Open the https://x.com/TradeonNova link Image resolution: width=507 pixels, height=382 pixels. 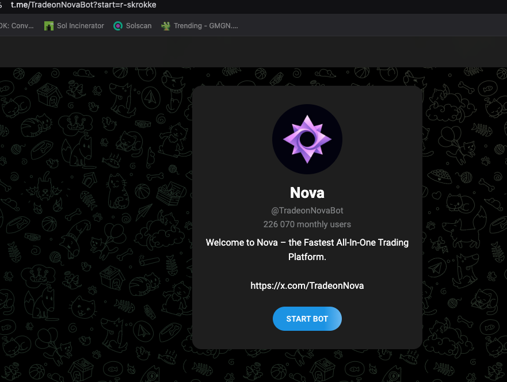coord(307,286)
